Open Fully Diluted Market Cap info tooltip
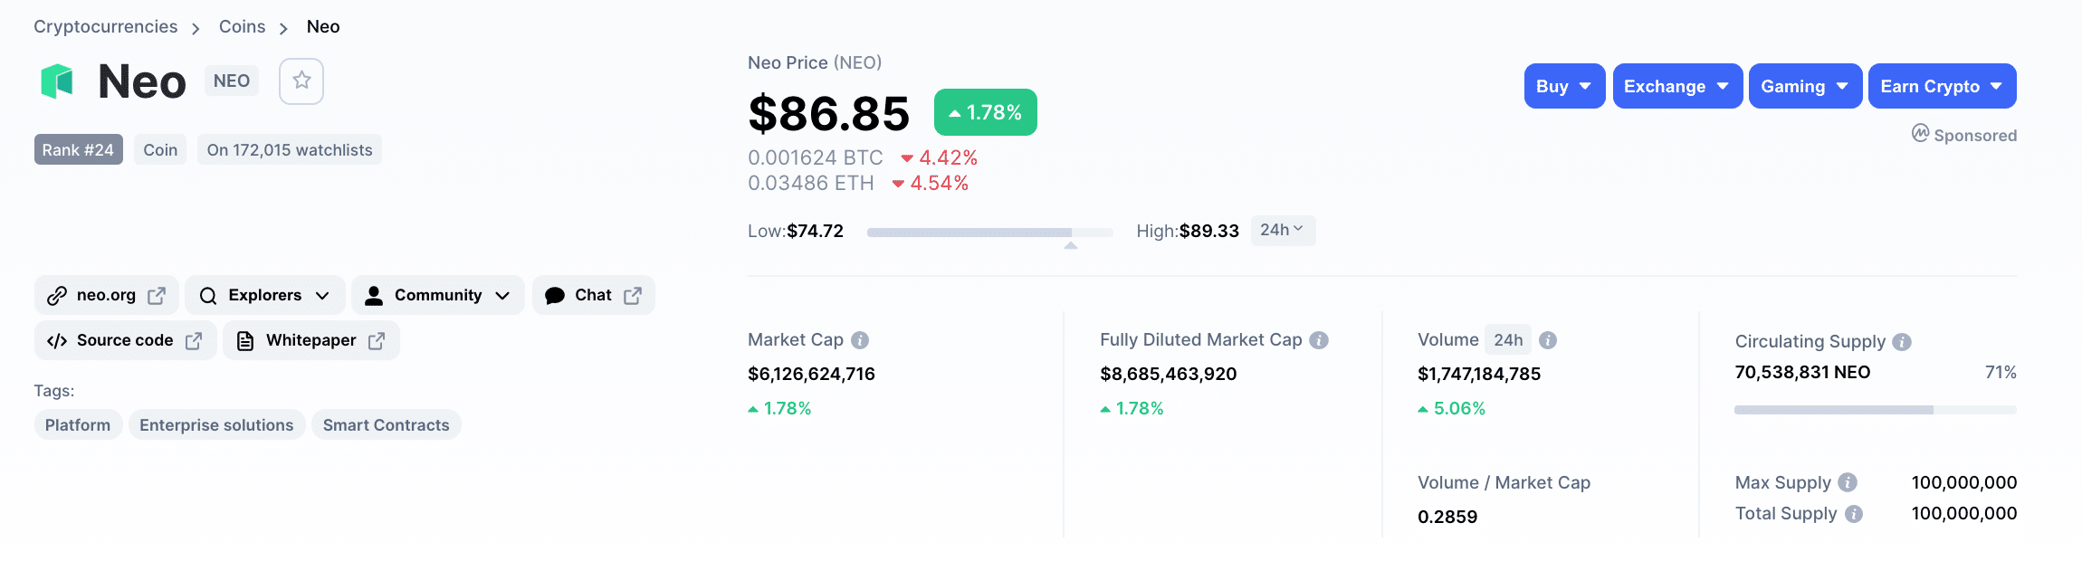The height and width of the screenshot is (561, 2082). tap(1319, 340)
